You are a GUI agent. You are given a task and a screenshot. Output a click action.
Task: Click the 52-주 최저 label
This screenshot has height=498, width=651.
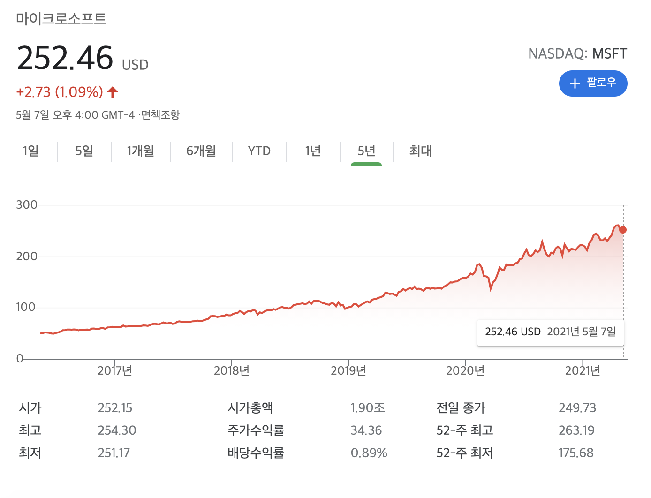pyautogui.click(x=465, y=453)
